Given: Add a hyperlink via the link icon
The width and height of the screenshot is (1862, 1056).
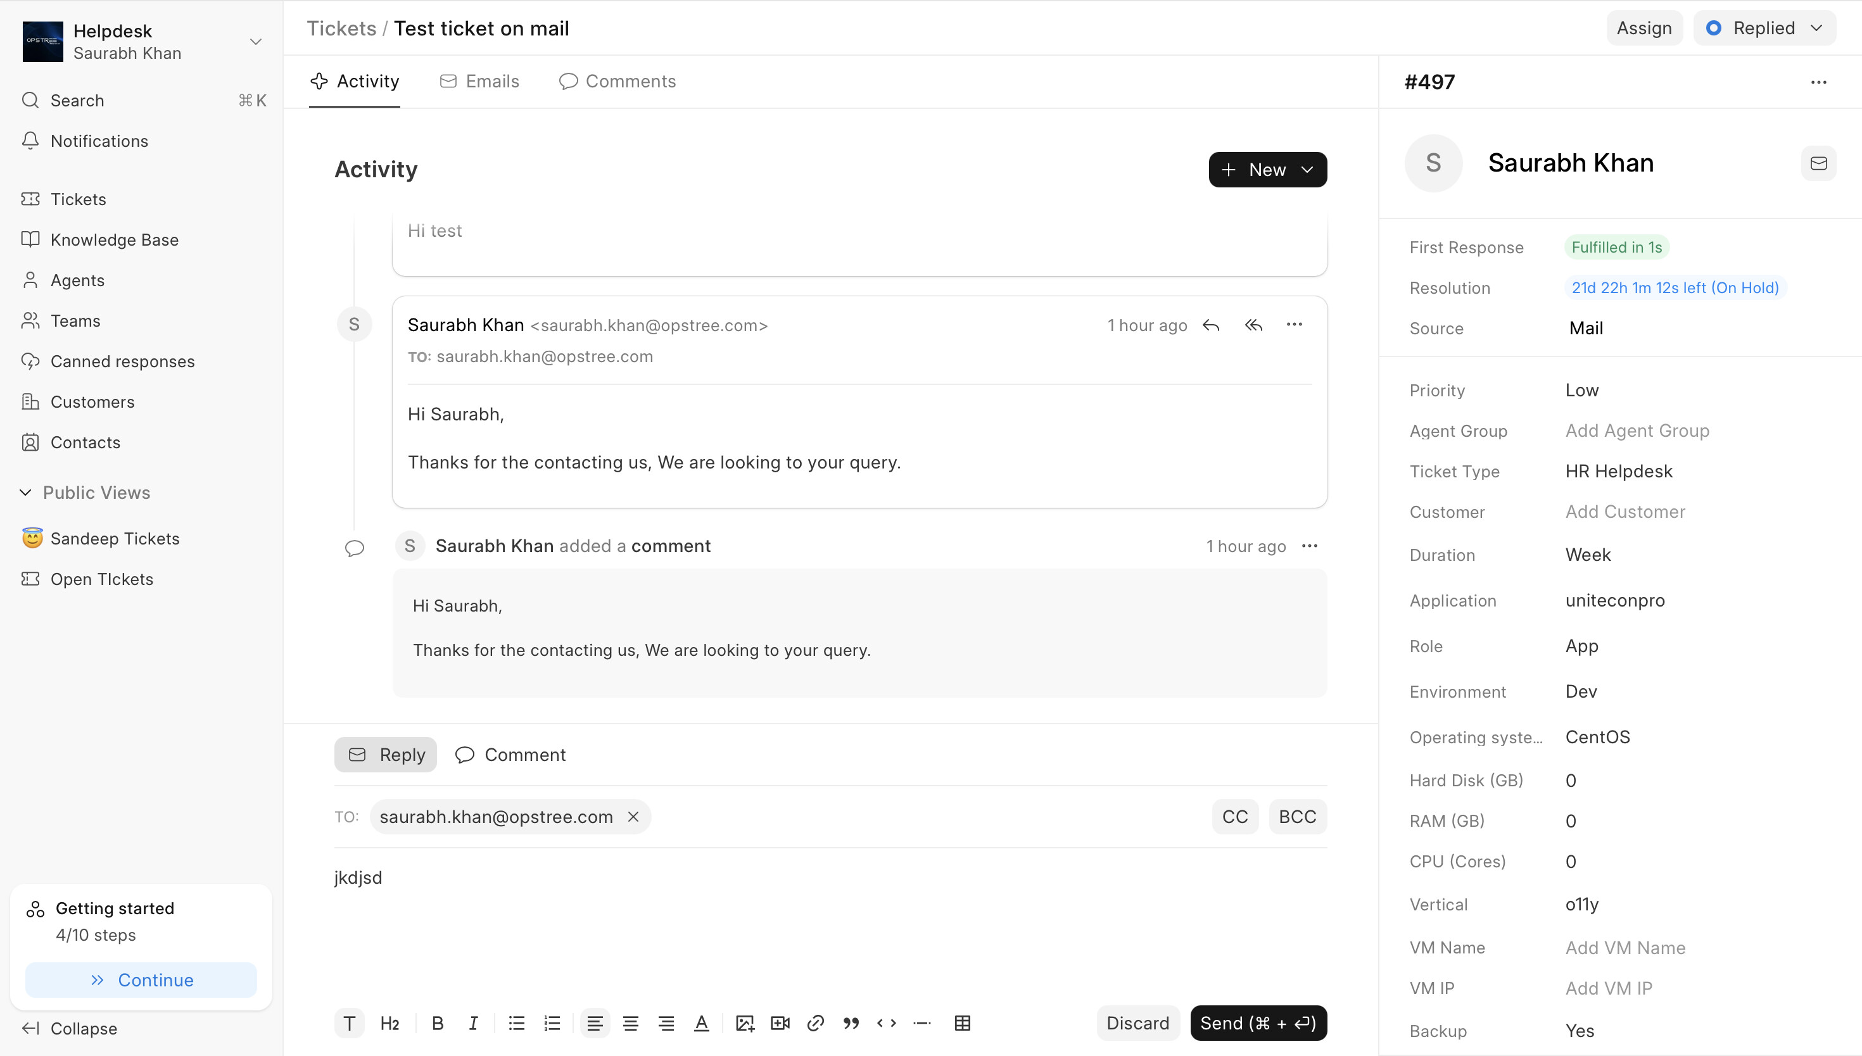Looking at the screenshot, I should (815, 1023).
